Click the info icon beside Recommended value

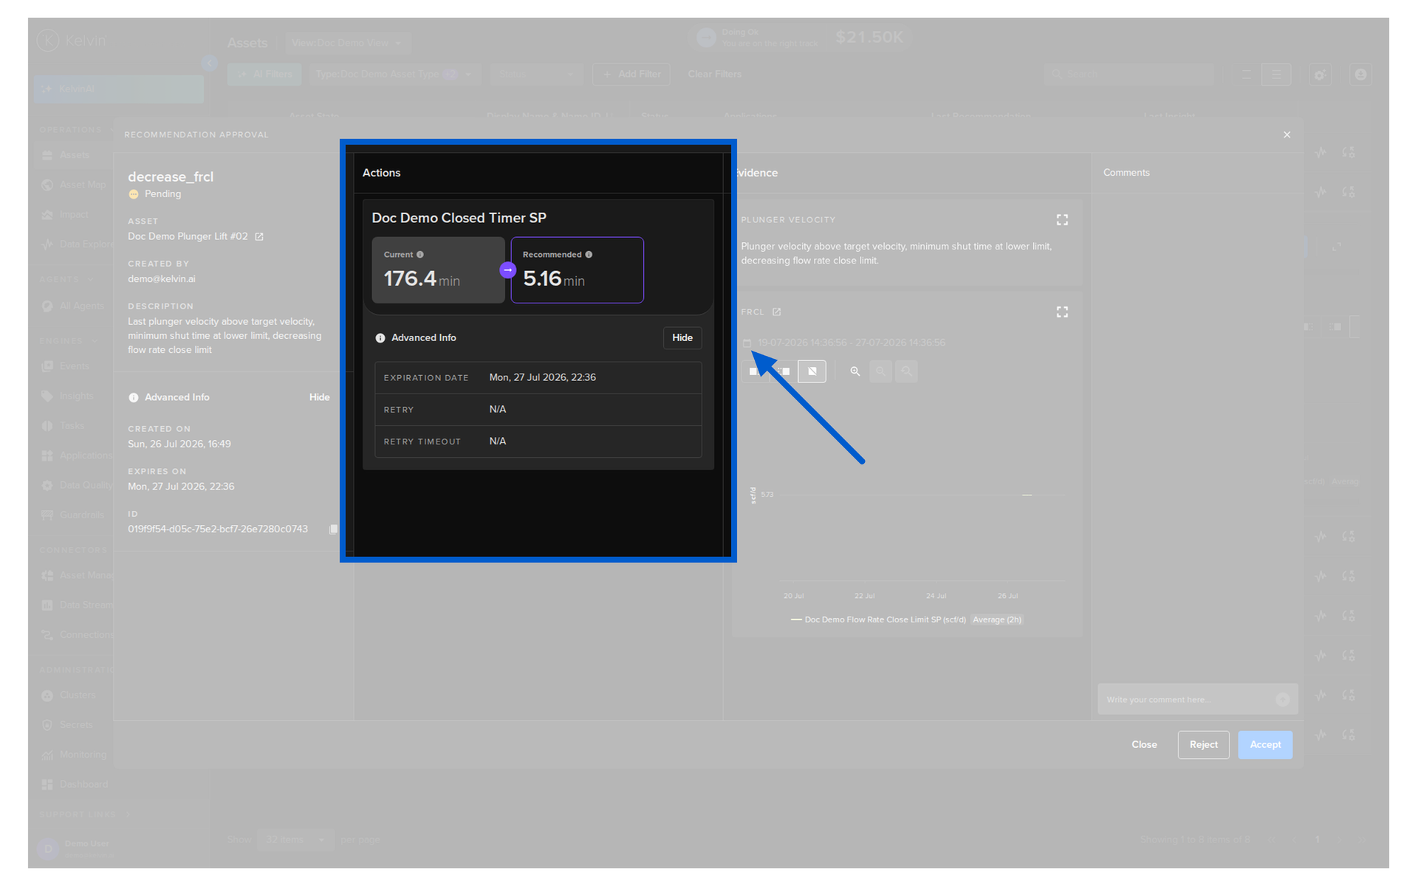589,255
